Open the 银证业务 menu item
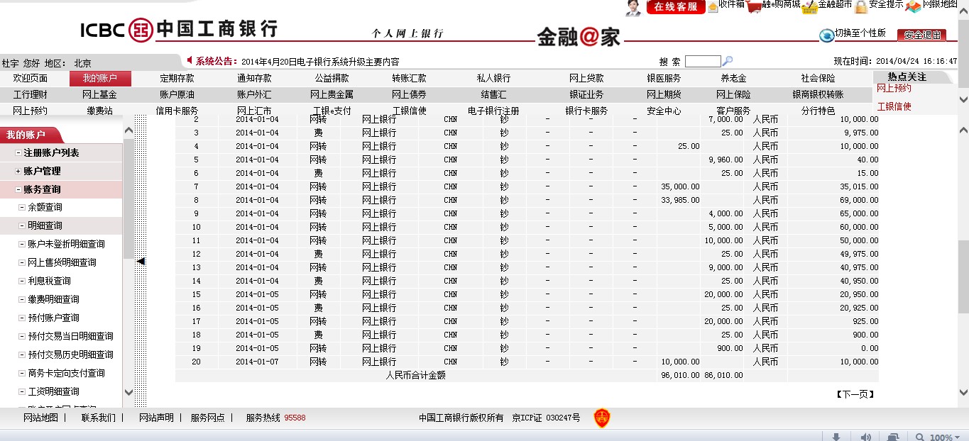The image size is (969, 441). click(x=586, y=94)
